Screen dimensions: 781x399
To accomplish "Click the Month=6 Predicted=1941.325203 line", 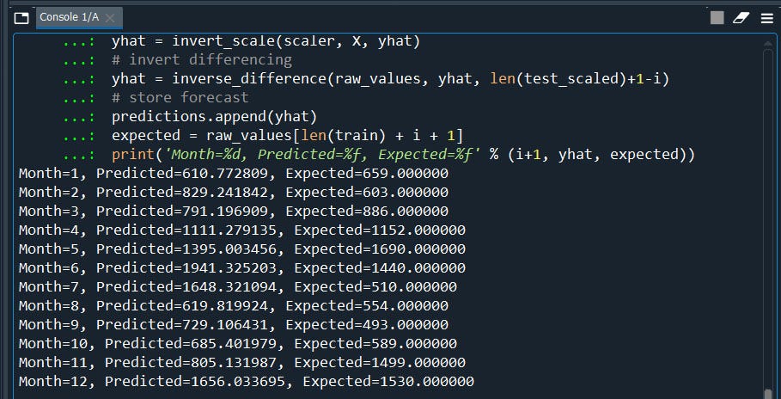I will coord(241,267).
